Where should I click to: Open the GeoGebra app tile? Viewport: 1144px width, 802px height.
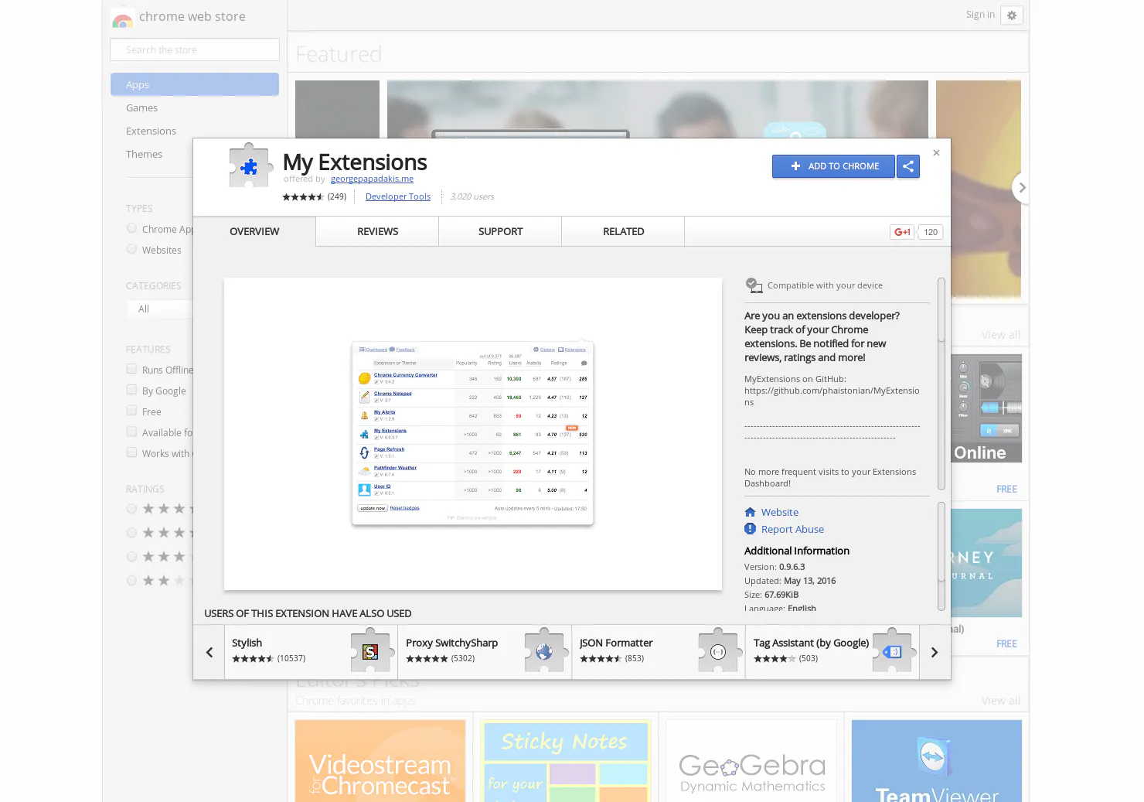751,761
